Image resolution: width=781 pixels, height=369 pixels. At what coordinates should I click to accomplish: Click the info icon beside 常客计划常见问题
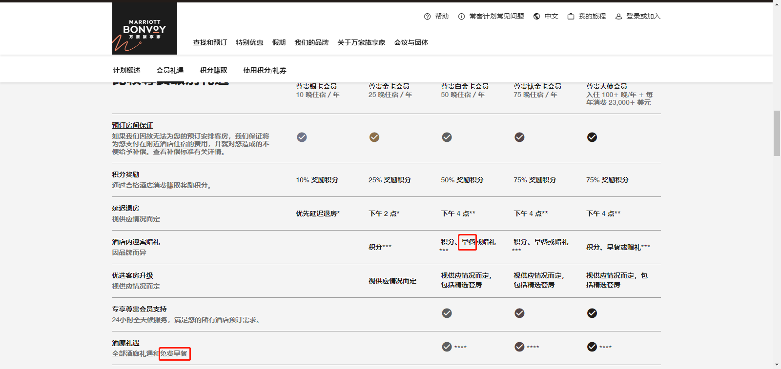point(461,17)
